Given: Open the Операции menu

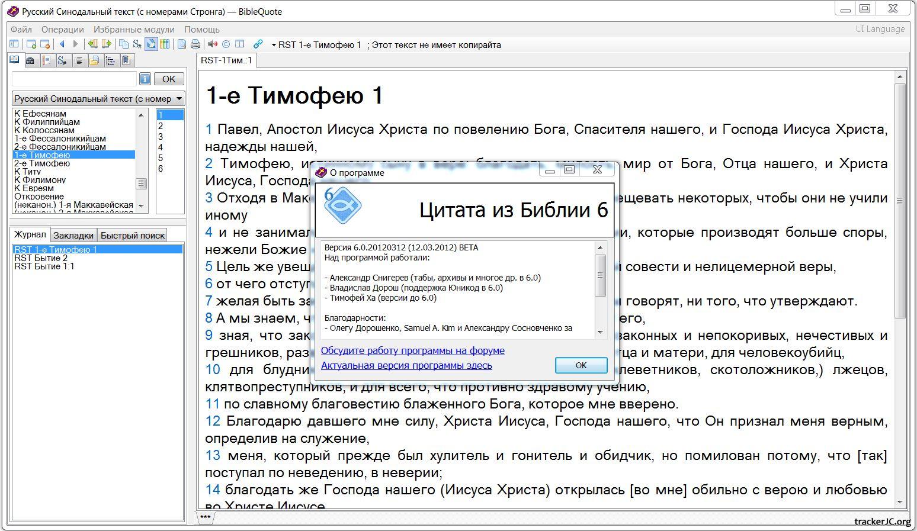Looking at the screenshot, I should tap(63, 29).
